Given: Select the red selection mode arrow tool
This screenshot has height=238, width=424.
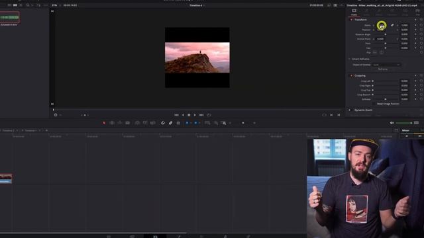Looking at the screenshot, I should (104, 123).
